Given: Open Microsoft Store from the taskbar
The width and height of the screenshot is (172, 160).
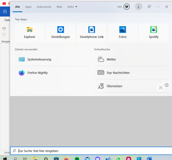Looking at the screenshot, I should [x=56, y=158].
